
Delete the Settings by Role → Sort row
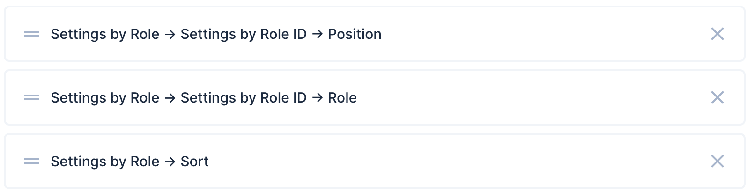click(717, 161)
